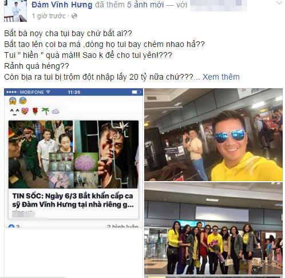The height and width of the screenshot is (278, 285).
Task: Click the rose emoji in the screenshot
Action: (35, 111)
